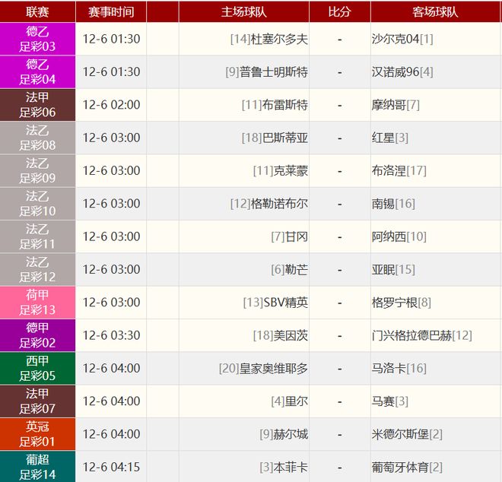502x482 pixels.
Task: Click the 联赛 column header
Action: [x=37, y=11]
